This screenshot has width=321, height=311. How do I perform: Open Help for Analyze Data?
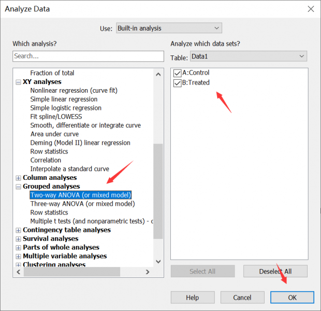pos(193,298)
